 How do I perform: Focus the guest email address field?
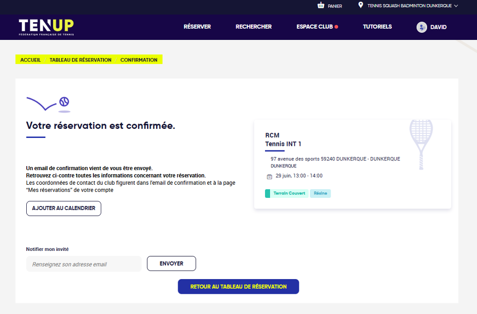(84, 264)
